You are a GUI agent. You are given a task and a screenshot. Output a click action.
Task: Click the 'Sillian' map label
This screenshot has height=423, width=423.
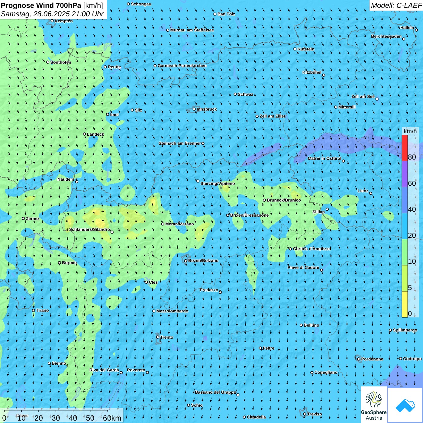tap(318, 212)
